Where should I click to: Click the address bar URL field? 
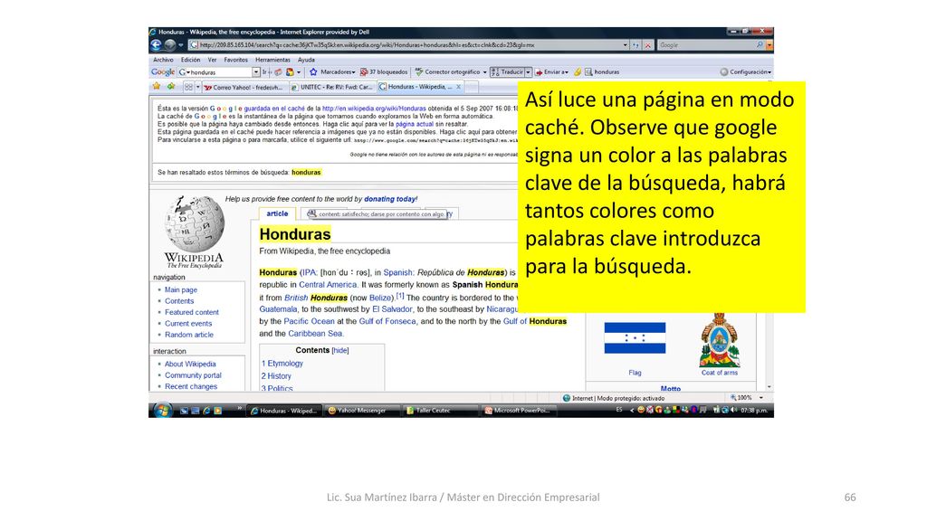(408, 45)
